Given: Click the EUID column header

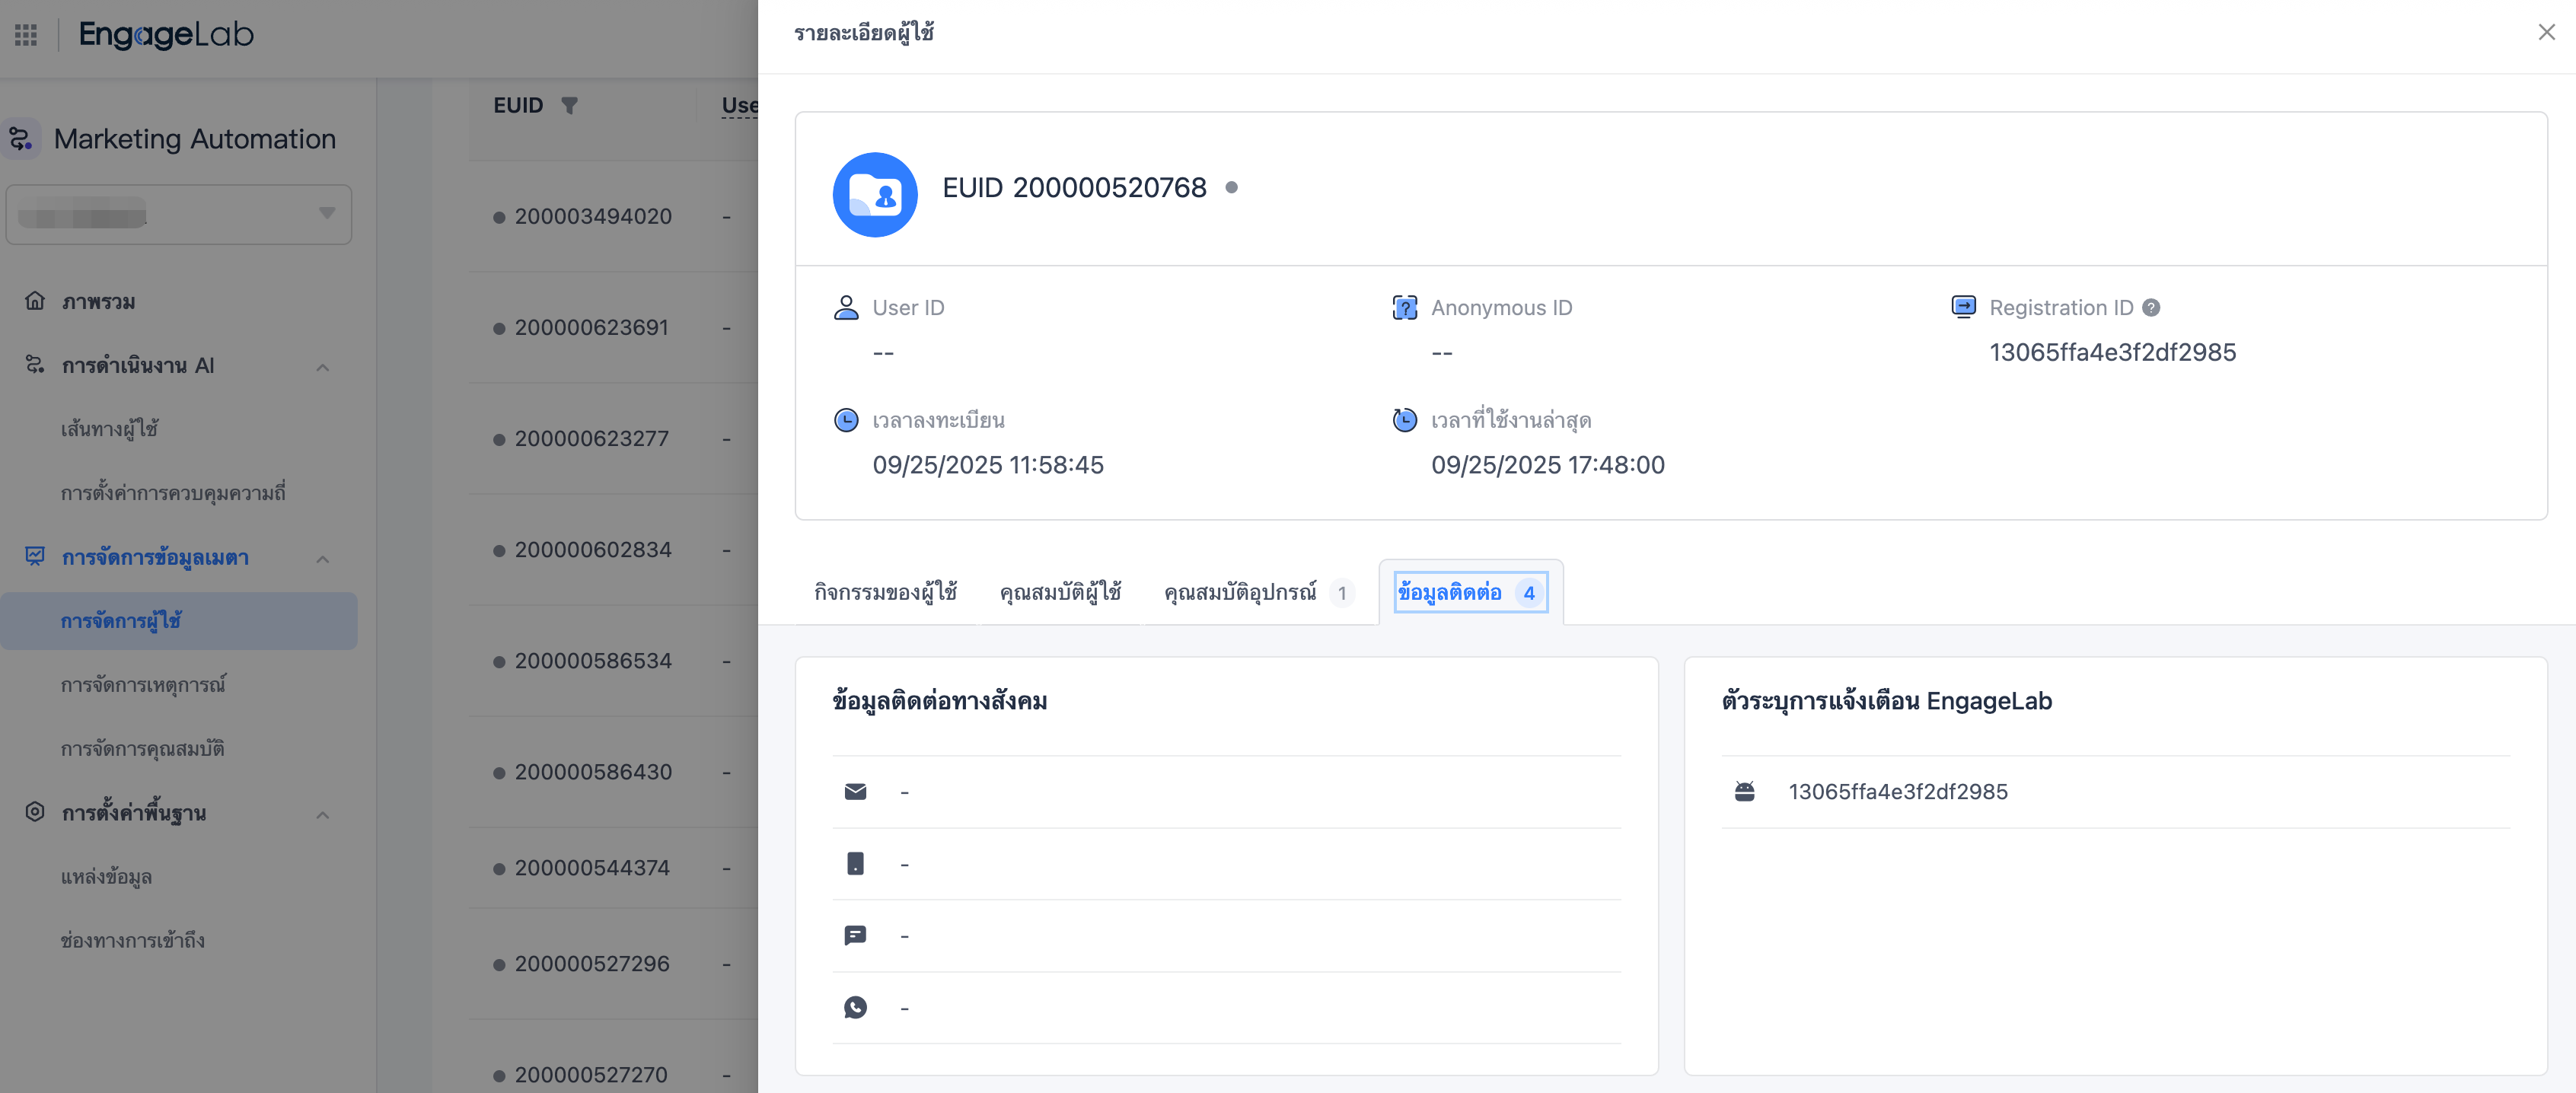Looking at the screenshot, I should coord(518,105).
